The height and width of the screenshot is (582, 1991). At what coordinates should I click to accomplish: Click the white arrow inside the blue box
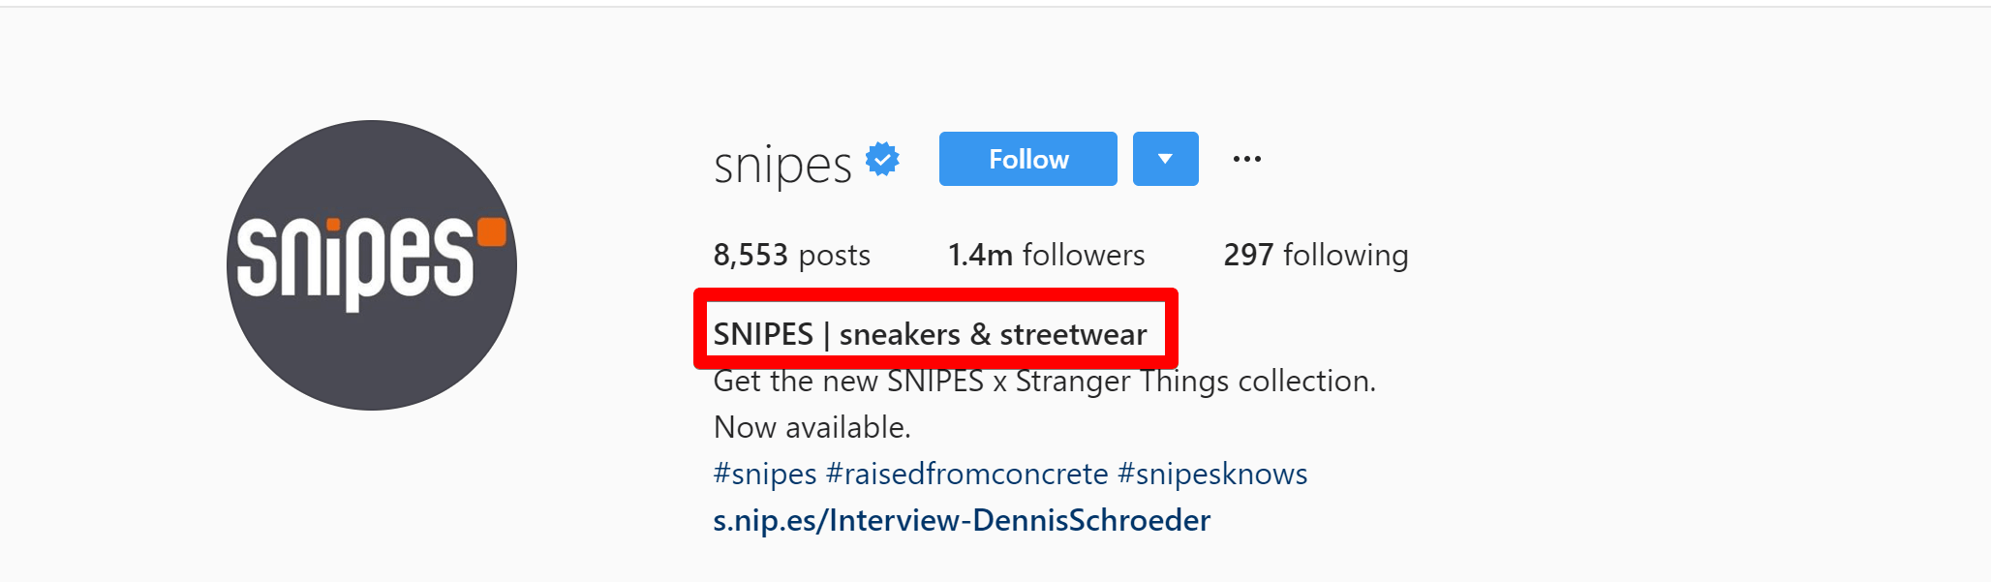1165,159
